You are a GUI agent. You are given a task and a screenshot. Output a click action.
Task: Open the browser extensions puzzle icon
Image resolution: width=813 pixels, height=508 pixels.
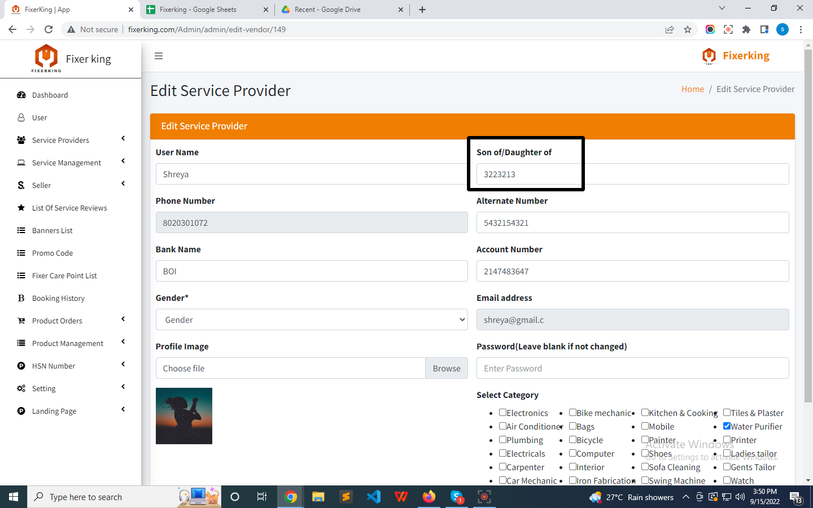(x=746, y=29)
